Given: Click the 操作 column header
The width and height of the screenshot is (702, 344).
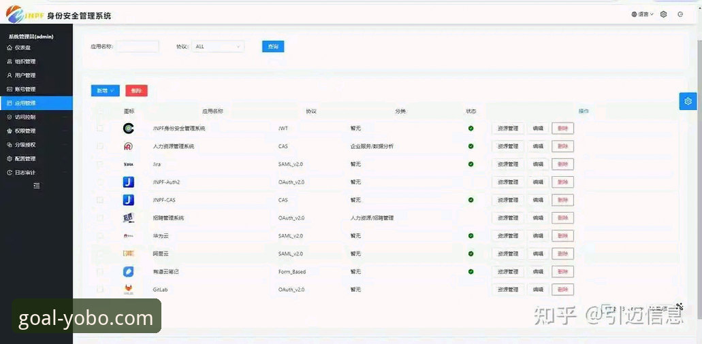Looking at the screenshot, I should (x=584, y=111).
